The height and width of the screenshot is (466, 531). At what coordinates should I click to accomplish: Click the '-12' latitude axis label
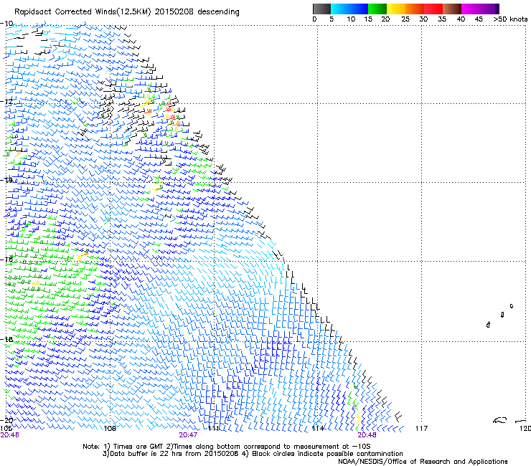pyautogui.click(x=6, y=102)
